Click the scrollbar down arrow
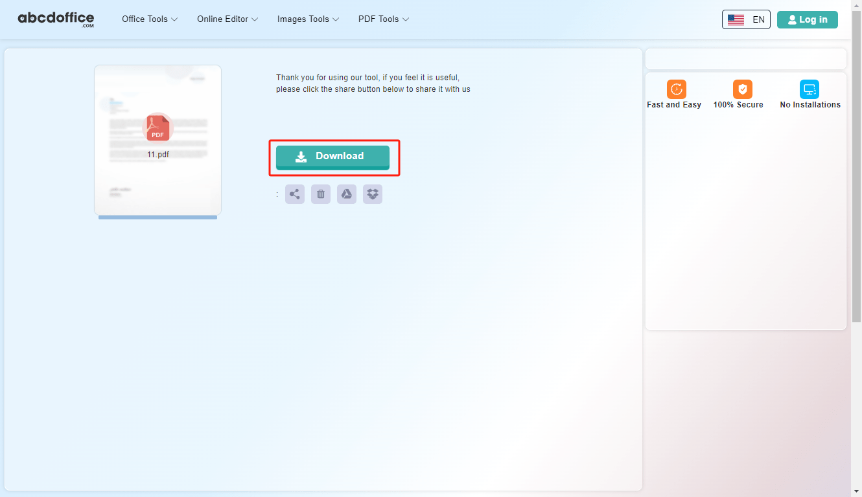The height and width of the screenshot is (497, 862). 856,491
